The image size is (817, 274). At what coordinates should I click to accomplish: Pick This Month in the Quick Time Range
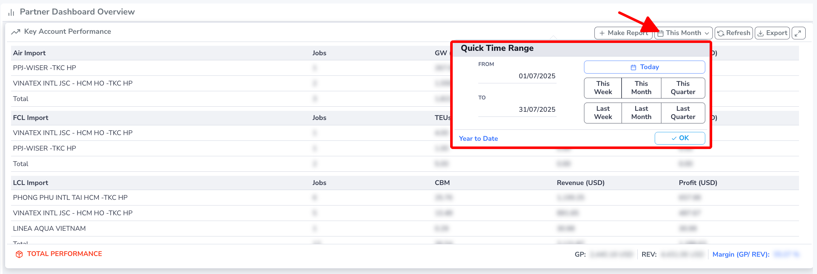tap(641, 88)
